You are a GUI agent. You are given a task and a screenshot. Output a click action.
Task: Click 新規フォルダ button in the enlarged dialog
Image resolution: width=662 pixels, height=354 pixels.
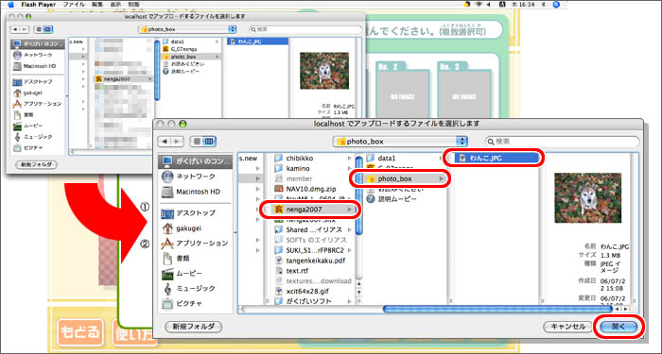[193, 327]
